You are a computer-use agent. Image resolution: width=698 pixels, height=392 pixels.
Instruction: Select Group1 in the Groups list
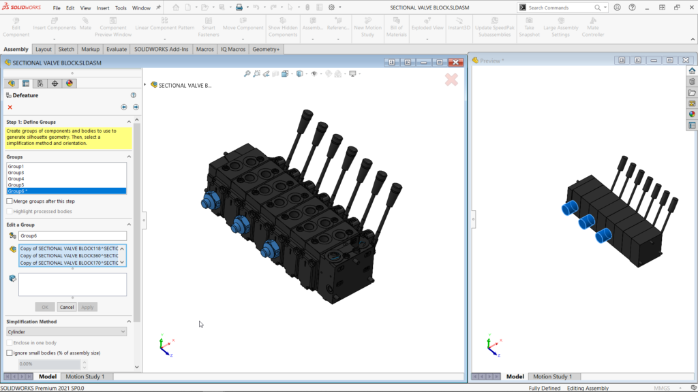pyautogui.click(x=66, y=166)
